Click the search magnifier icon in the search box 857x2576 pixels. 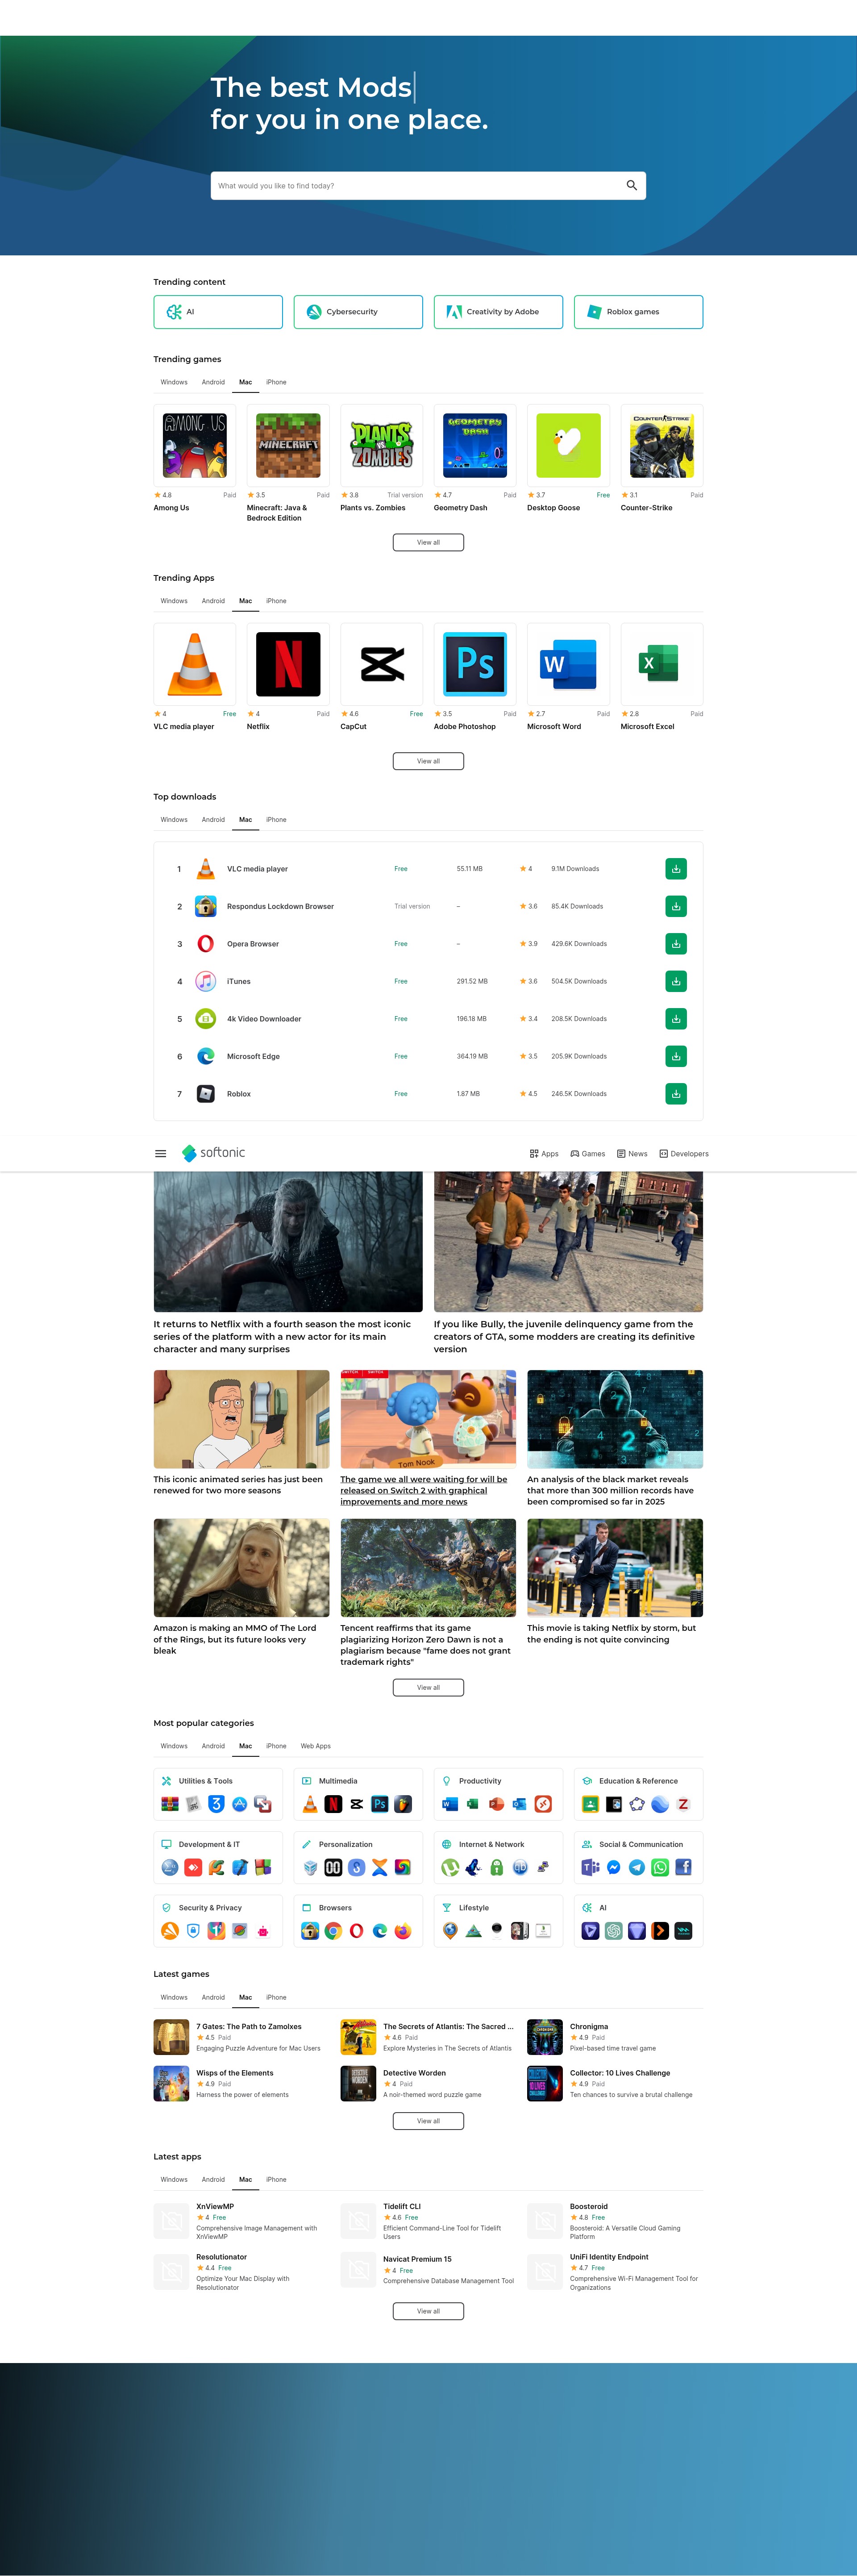(x=631, y=185)
